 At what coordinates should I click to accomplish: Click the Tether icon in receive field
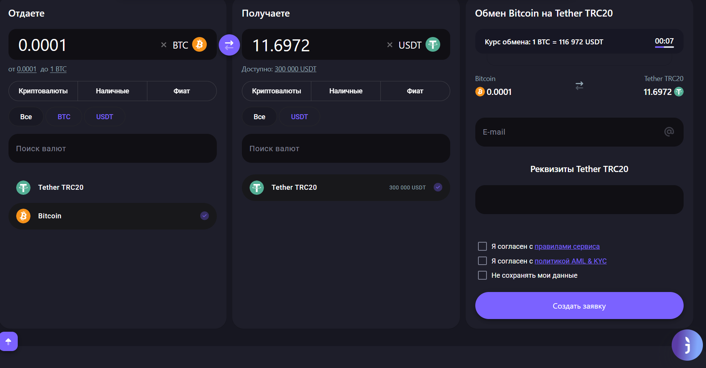click(x=433, y=44)
